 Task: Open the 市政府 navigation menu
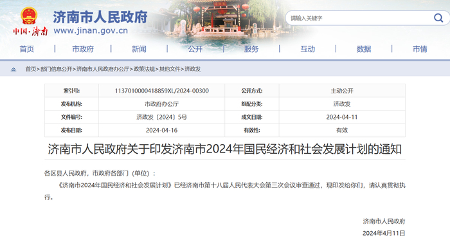tap(83, 49)
